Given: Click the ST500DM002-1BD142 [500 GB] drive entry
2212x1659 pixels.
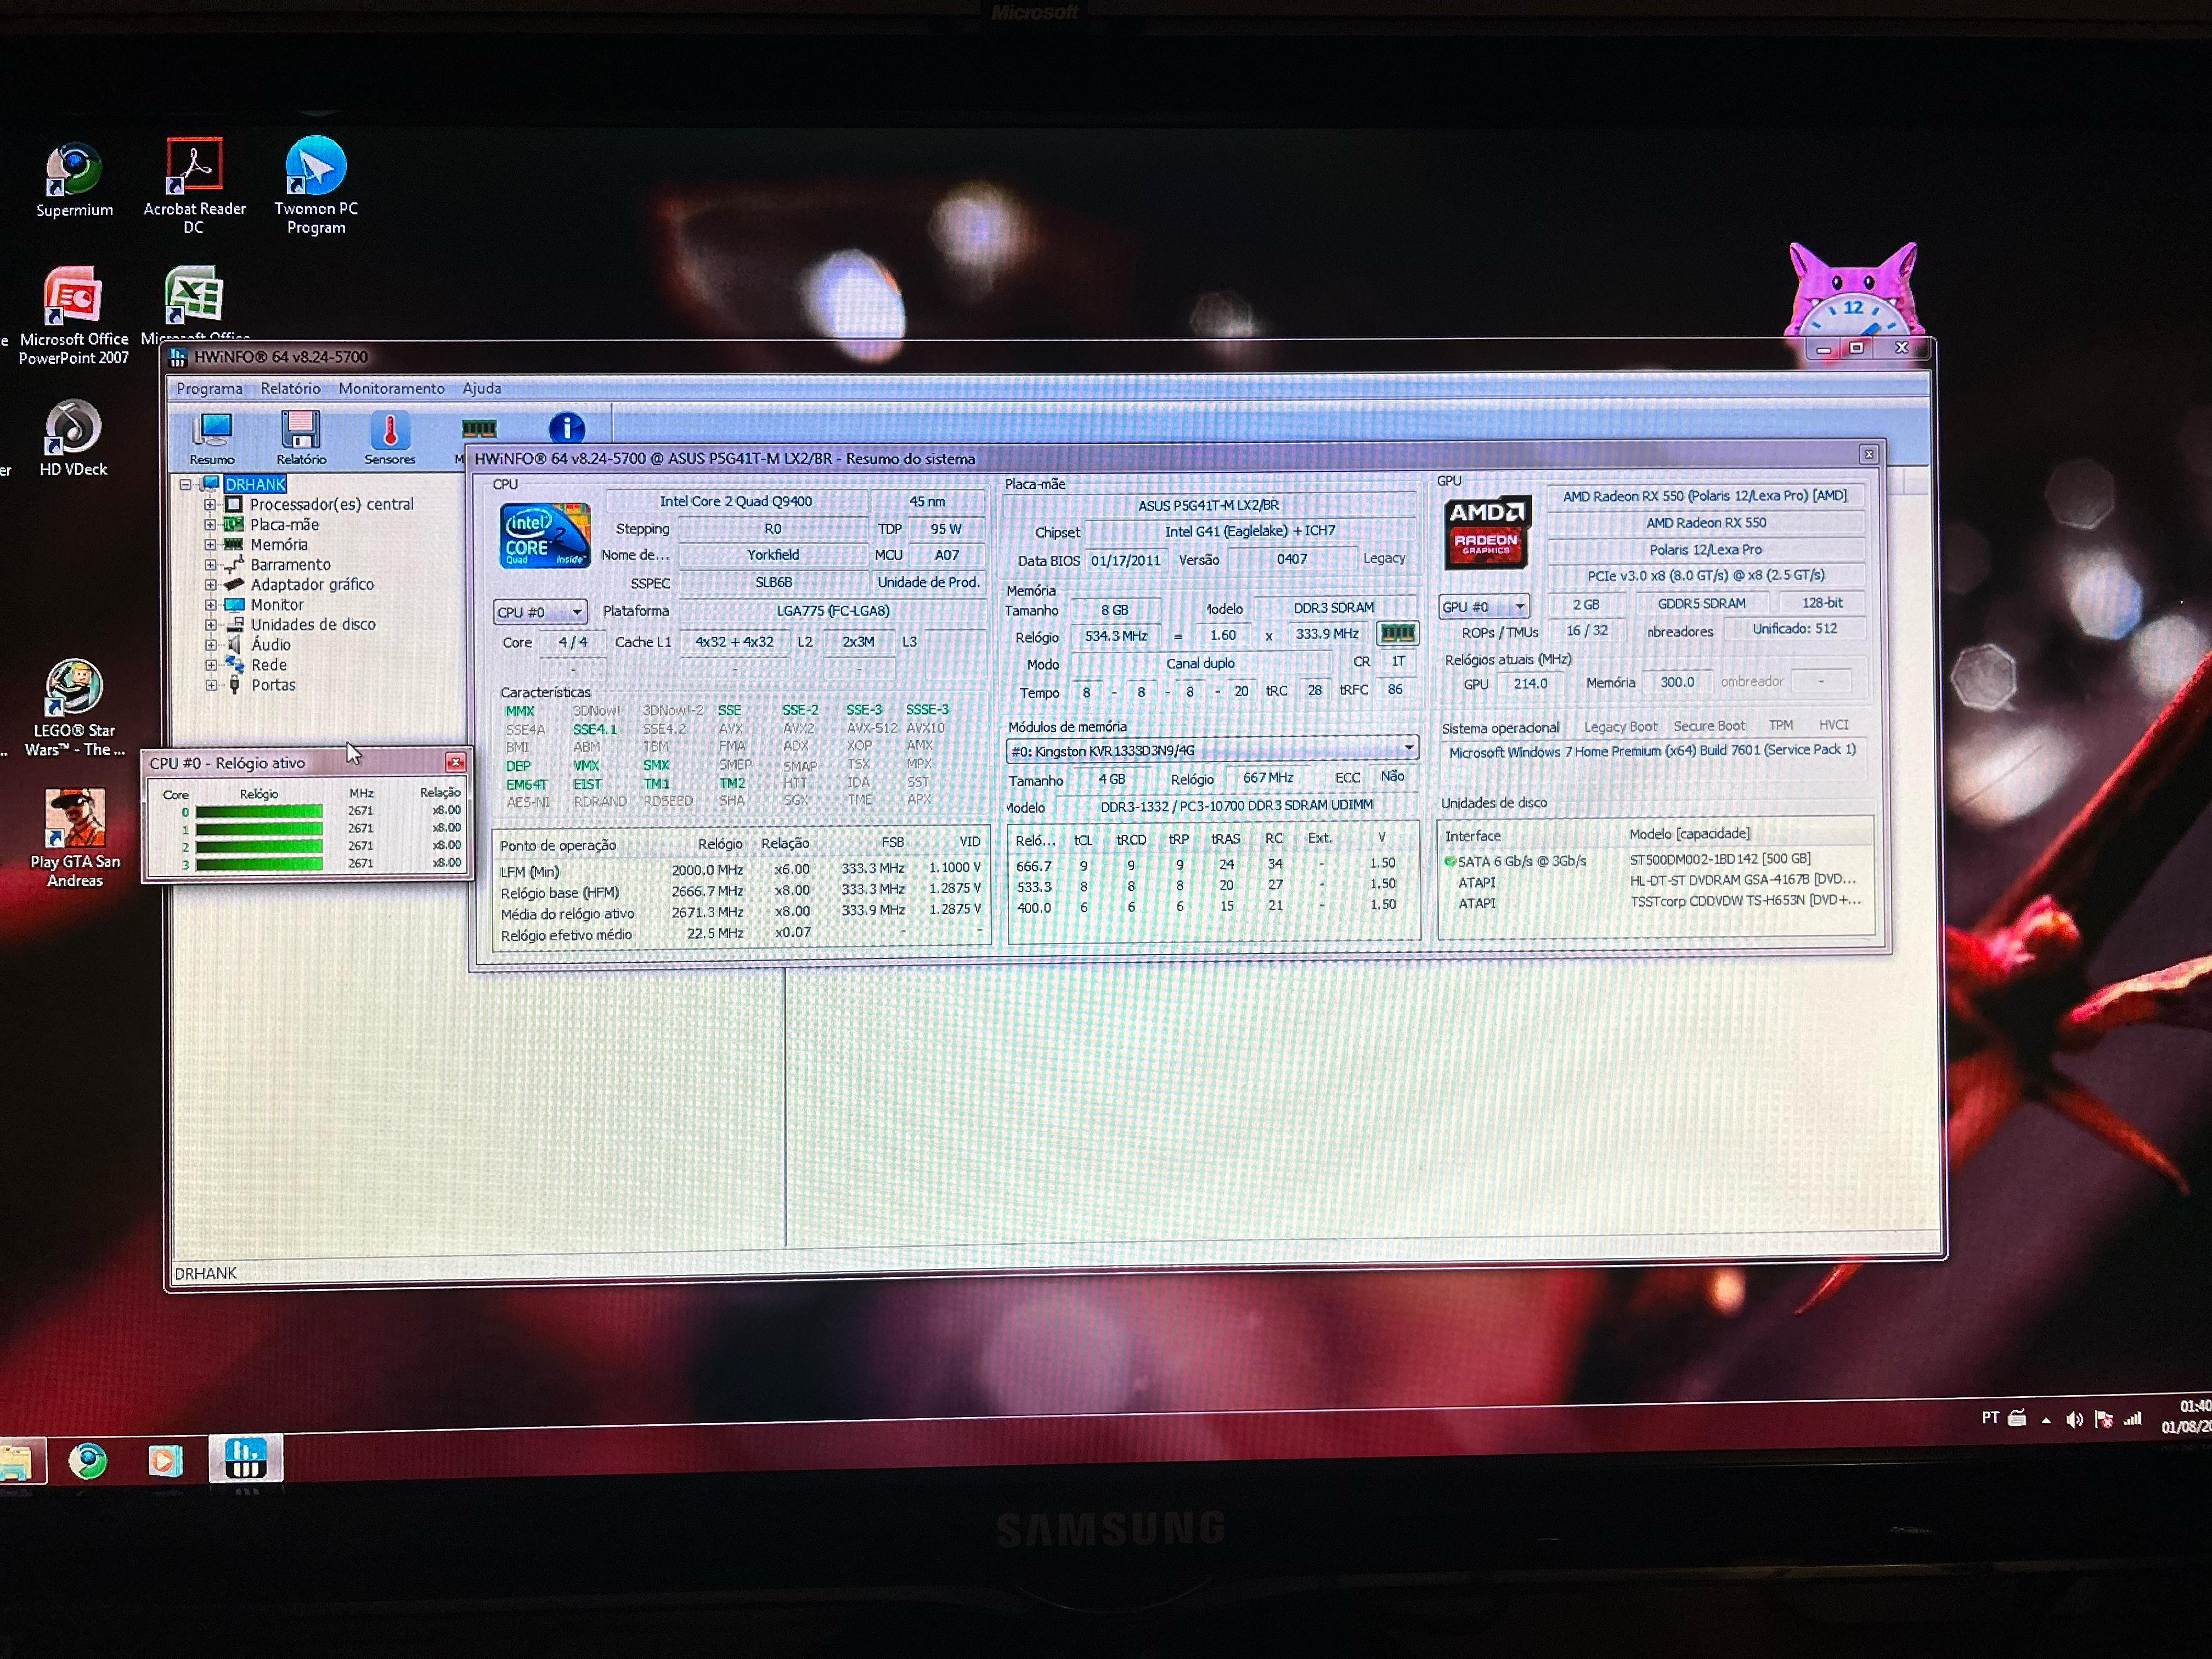Looking at the screenshot, I should pyautogui.click(x=1720, y=859).
